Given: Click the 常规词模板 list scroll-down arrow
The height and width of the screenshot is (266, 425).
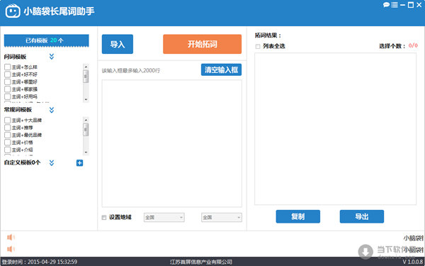Looking at the screenshot, I should tap(86, 153).
